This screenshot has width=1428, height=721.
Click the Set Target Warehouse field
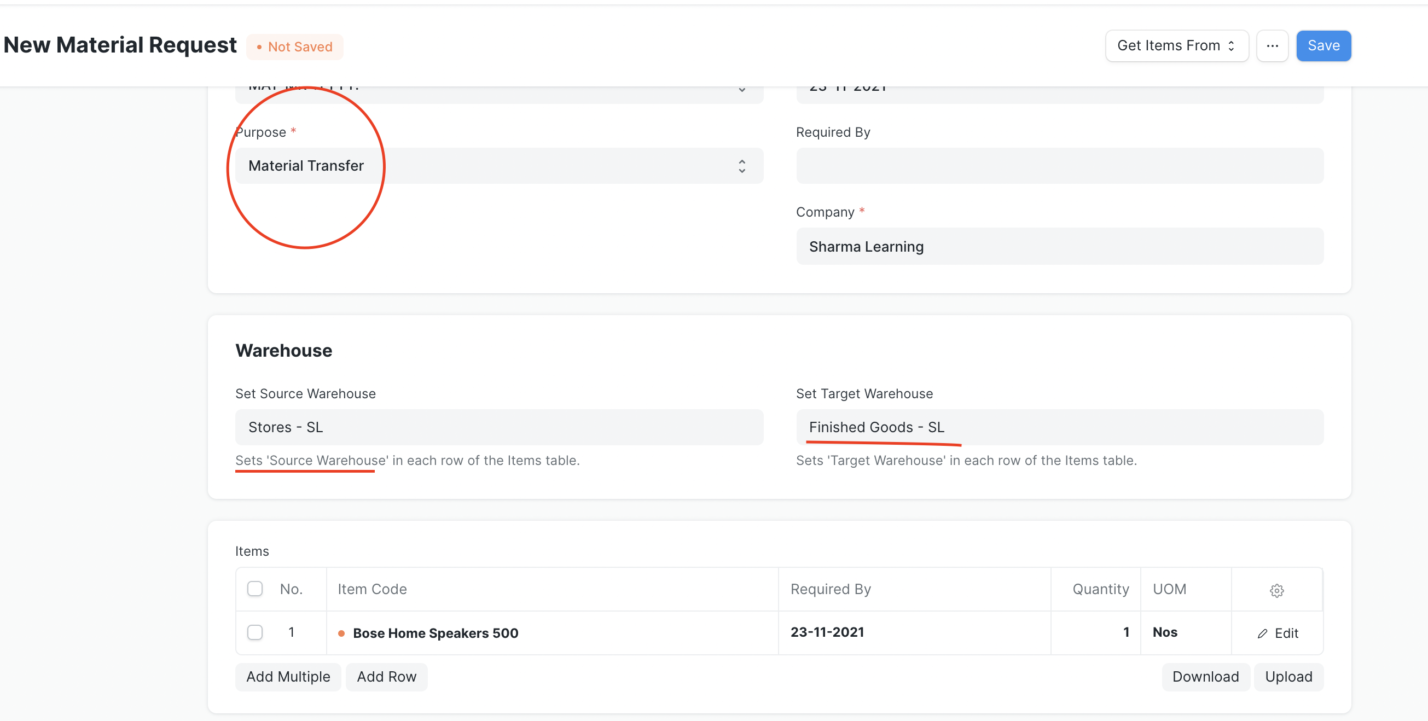[1059, 427]
